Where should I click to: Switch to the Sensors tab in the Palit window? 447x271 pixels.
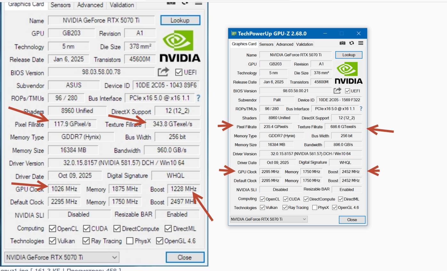[x=266, y=44]
